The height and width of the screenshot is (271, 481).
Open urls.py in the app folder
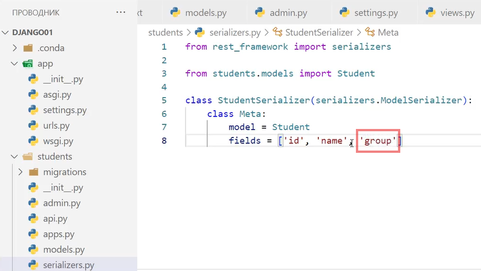[x=57, y=126]
